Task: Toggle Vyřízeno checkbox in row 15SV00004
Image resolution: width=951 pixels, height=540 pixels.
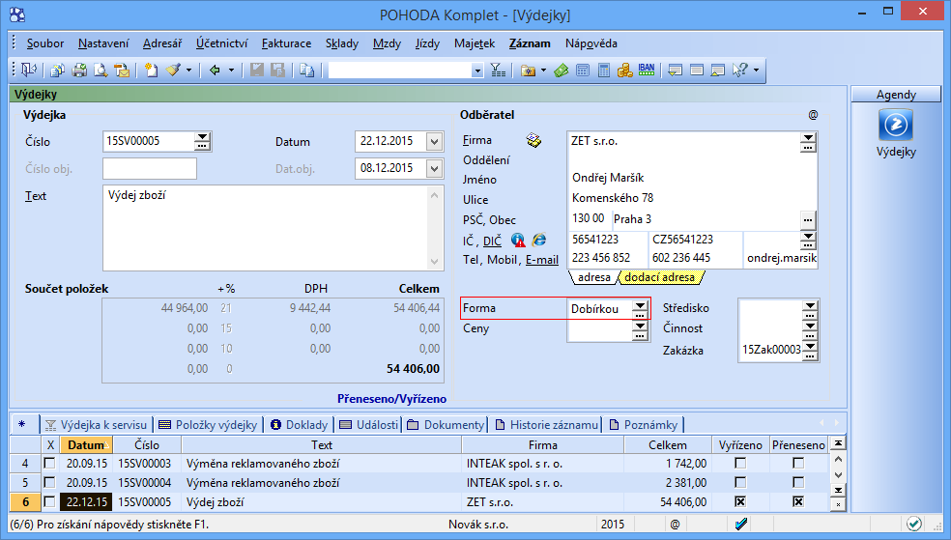Action: [x=740, y=482]
